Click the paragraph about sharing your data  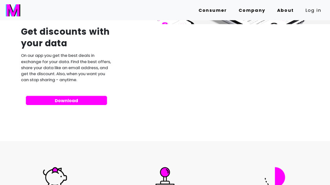point(66,68)
